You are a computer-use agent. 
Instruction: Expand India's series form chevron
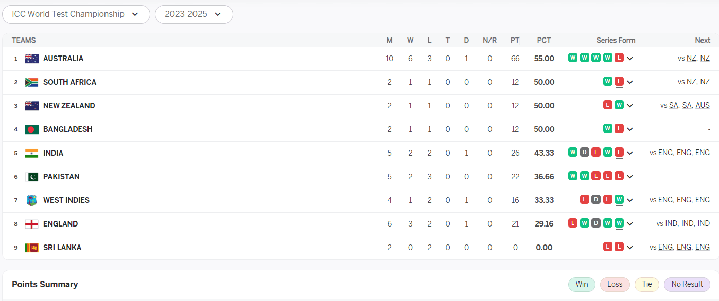pos(630,153)
